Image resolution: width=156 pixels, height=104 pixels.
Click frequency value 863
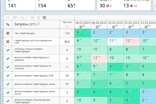67,42
